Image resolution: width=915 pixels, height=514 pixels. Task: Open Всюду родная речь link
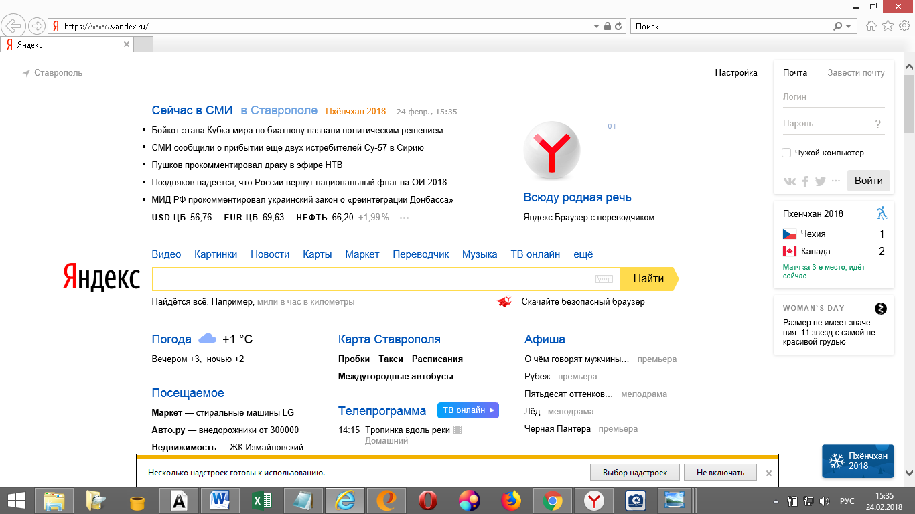(577, 197)
